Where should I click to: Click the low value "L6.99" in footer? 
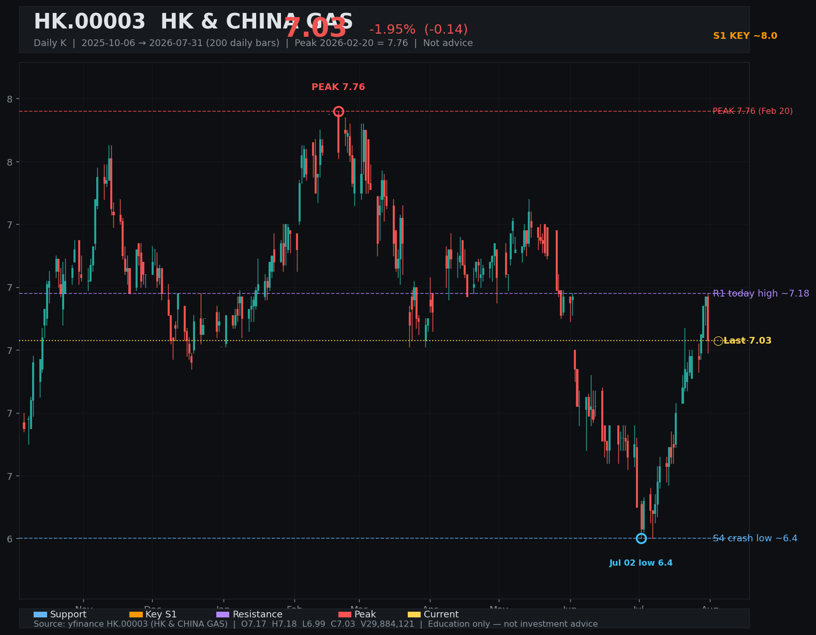click(x=315, y=624)
